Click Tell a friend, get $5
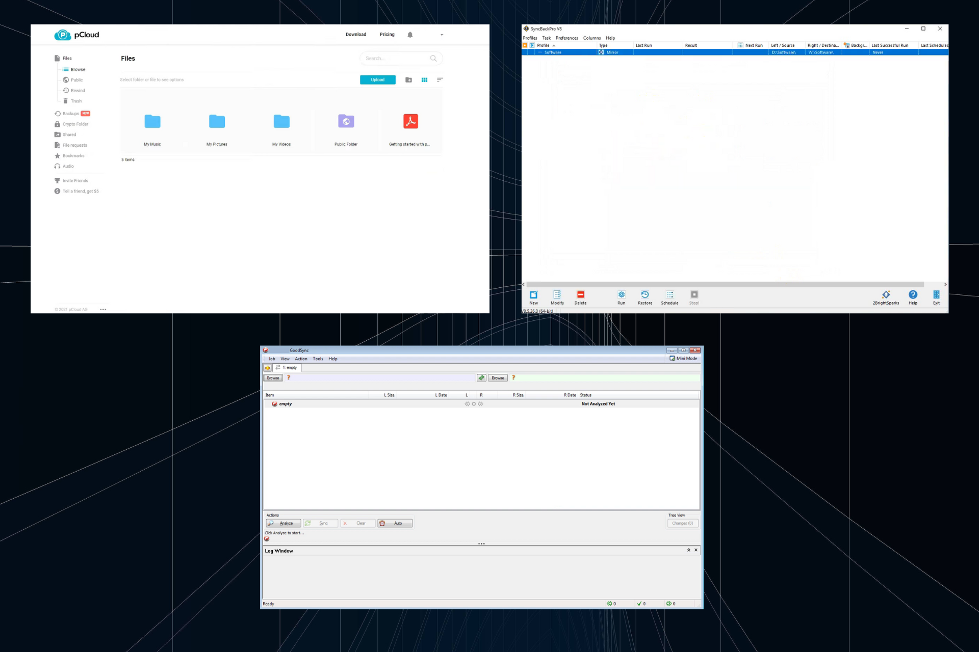The width and height of the screenshot is (979, 652). pyautogui.click(x=76, y=192)
